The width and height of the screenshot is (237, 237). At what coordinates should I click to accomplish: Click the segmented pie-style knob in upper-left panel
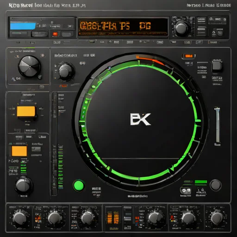30,67
